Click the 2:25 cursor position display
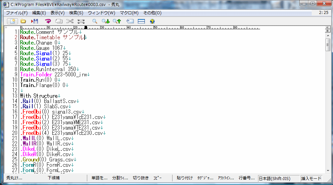Screen dimensions: 333x185 (323, 13)
